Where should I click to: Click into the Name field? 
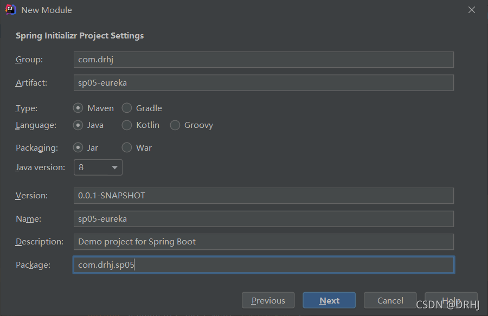tap(264, 219)
